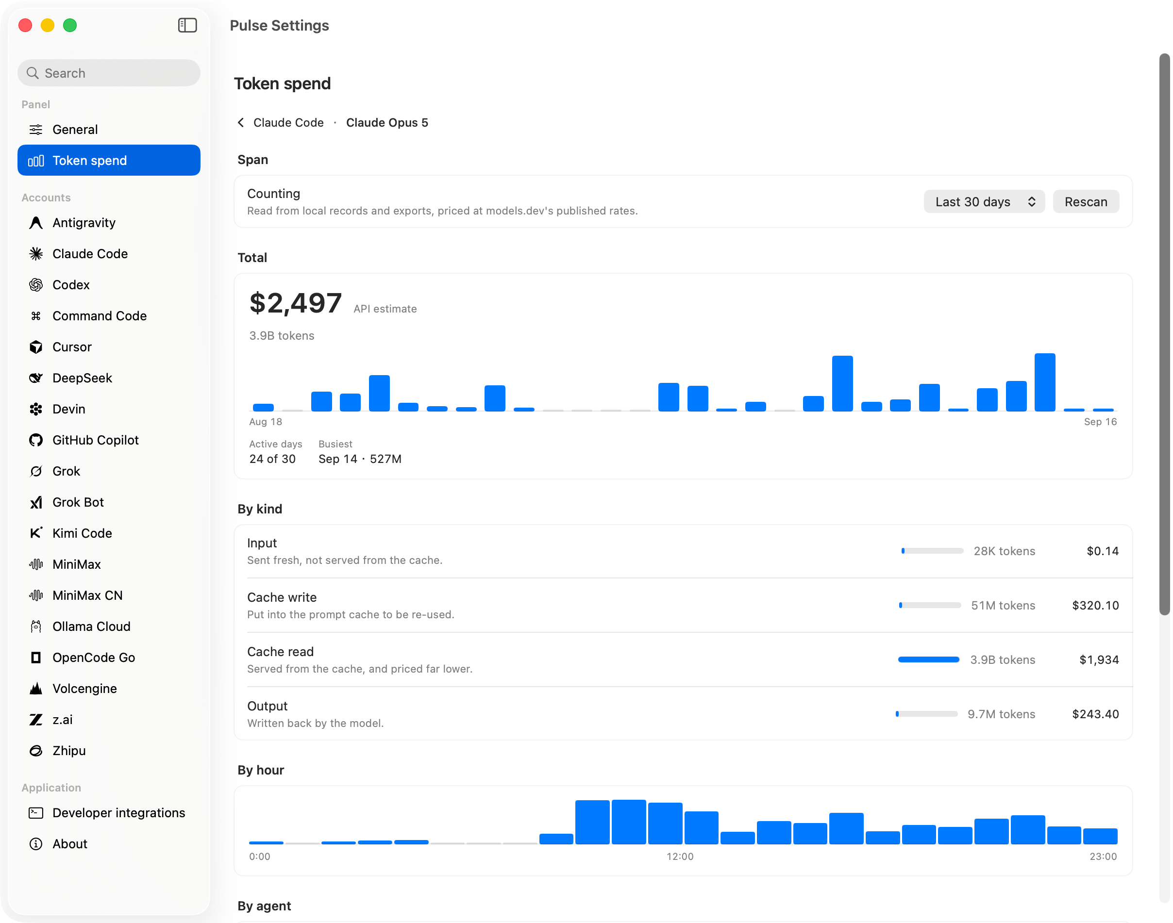Open the Last 30 days dropdown
Viewport: 1173px width, 923px height.
(984, 201)
